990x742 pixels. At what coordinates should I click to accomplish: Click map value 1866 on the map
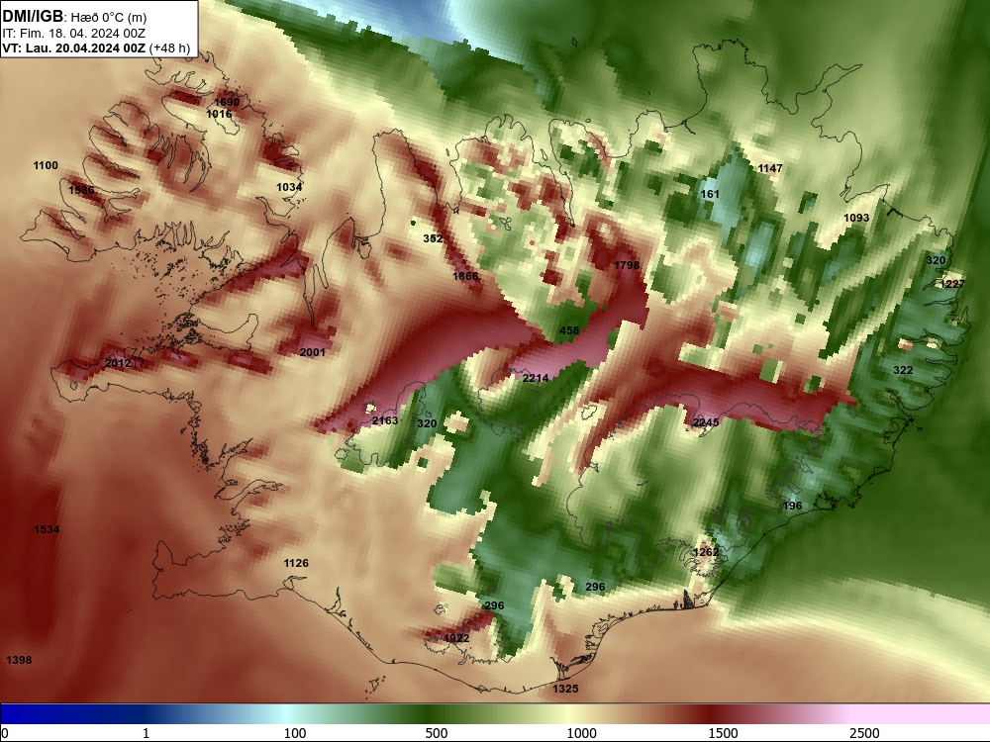pyautogui.click(x=465, y=276)
